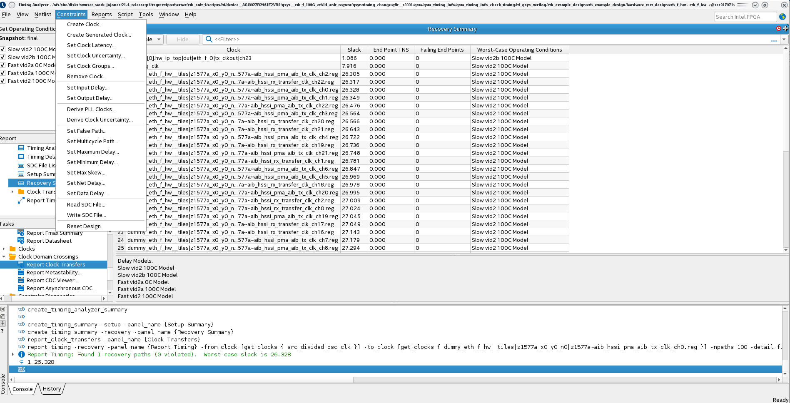Click the question mark help icon by console
Image resolution: width=790 pixels, height=403 pixels.
pos(2,331)
